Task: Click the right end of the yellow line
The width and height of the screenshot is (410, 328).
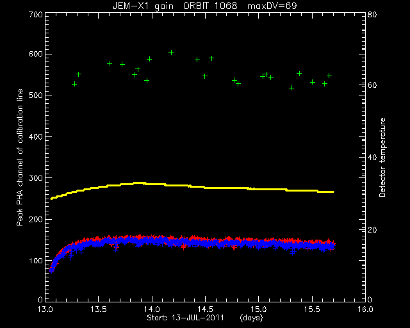Action: (x=332, y=192)
